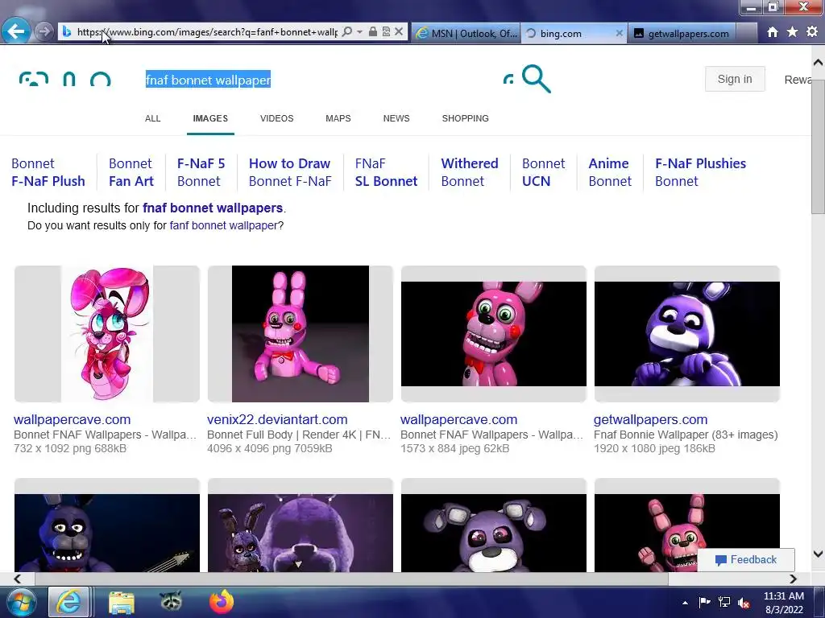Open the browser Home icon

(x=772, y=32)
